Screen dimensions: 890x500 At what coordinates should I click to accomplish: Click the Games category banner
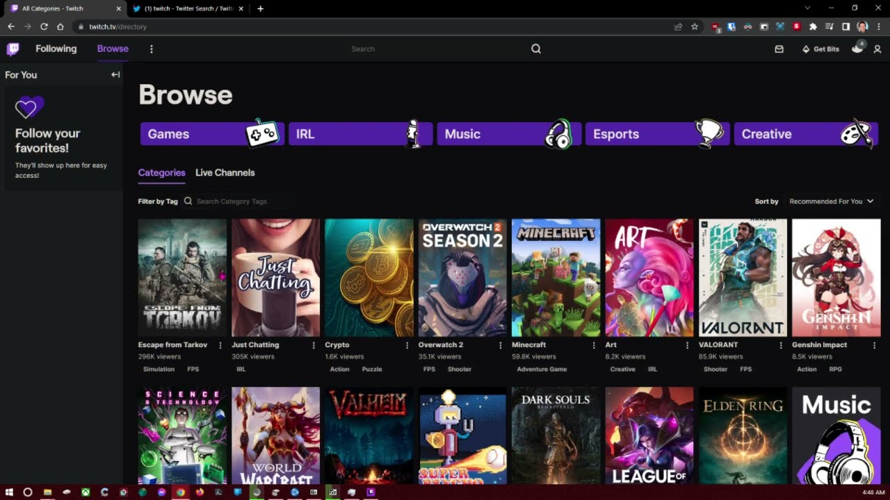click(x=212, y=134)
